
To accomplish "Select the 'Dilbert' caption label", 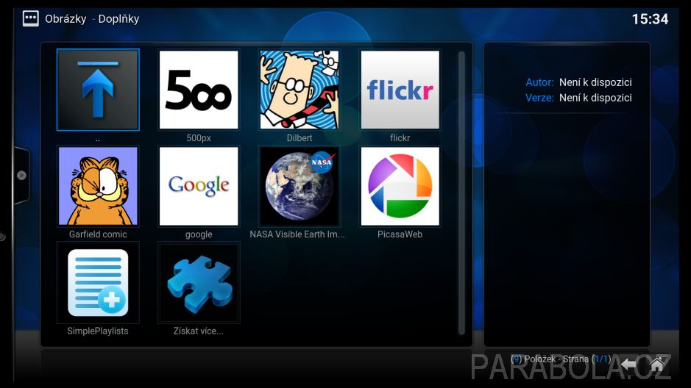I will pyautogui.click(x=300, y=137).
